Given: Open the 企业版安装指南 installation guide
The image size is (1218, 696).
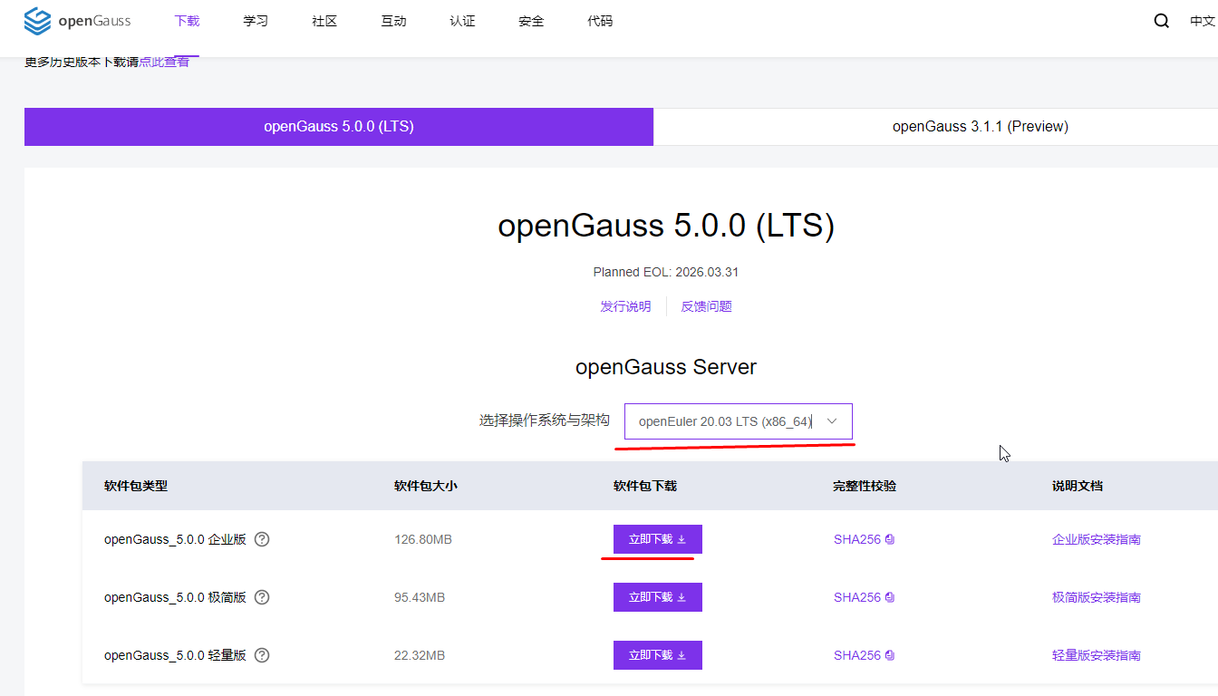Looking at the screenshot, I should tap(1095, 538).
